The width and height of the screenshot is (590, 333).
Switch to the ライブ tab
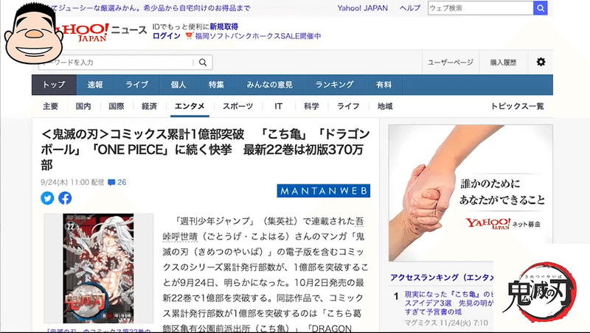137,85
